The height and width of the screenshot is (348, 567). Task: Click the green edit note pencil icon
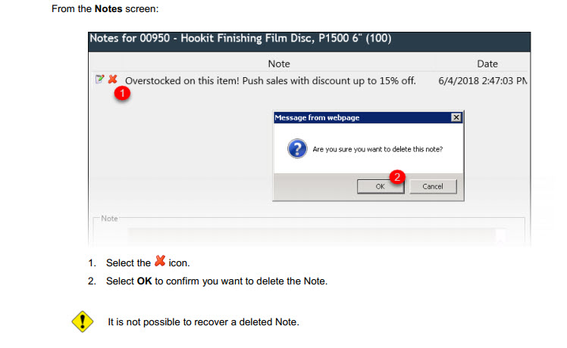(99, 79)
